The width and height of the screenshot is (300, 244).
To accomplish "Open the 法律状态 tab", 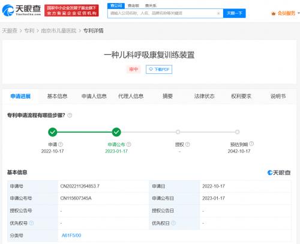I will pos(204,96).
